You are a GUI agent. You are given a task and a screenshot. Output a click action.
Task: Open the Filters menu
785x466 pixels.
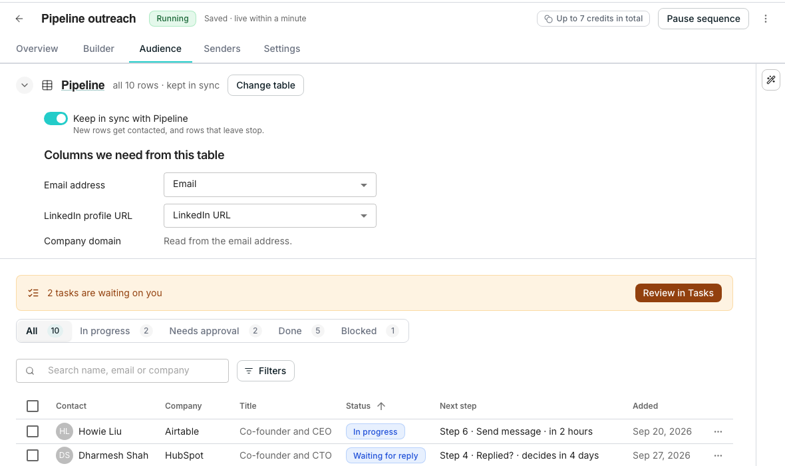[265, 371]
